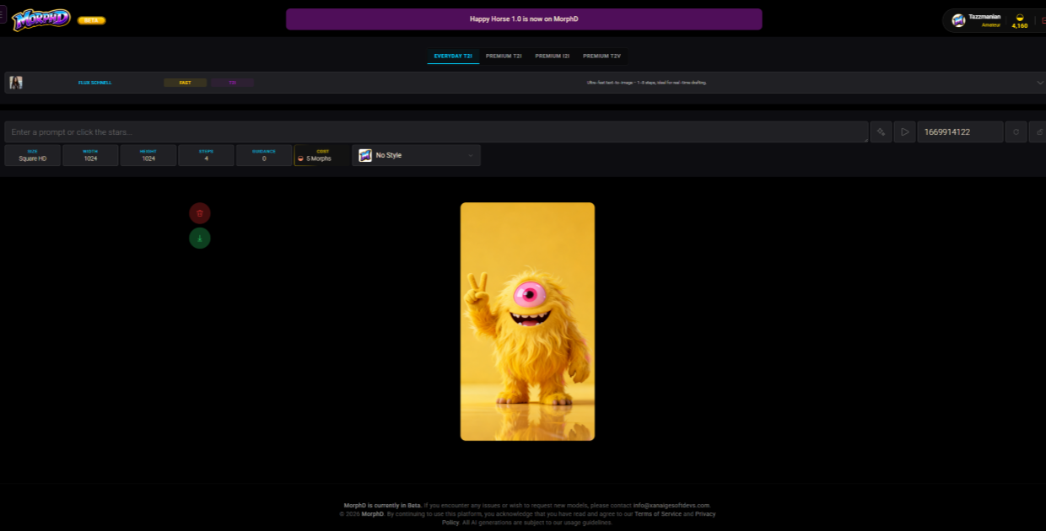This screenshot has height=531, width=1046.
Task: Click the play generate button
Action: coord(904,131)
